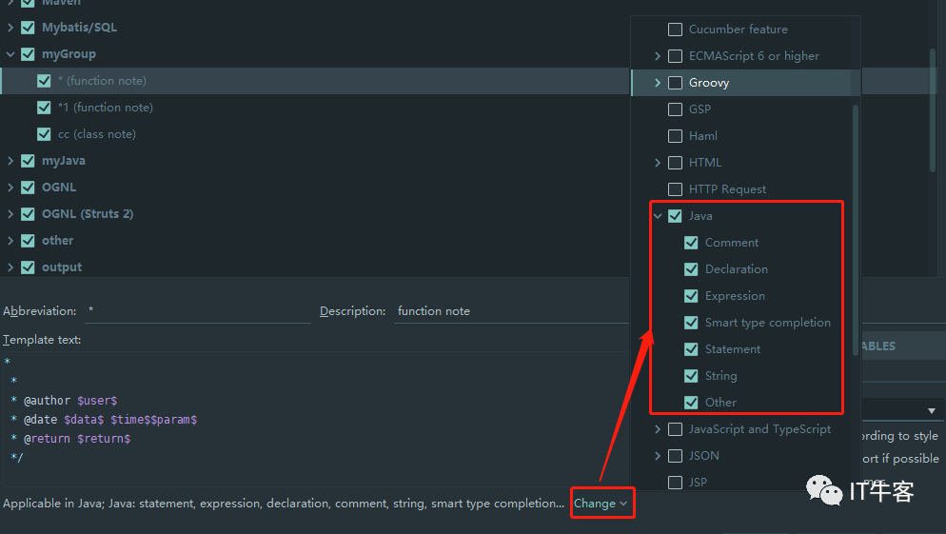
Task: Expand the Mybatis/SQL template group
Action: coord(10,28)
